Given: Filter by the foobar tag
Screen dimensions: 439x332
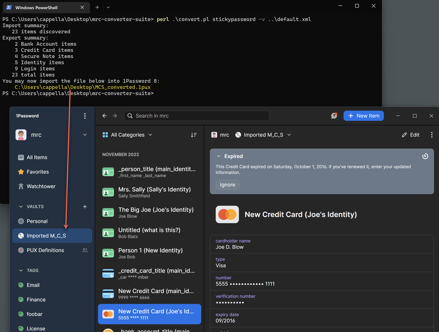Looking at the screenshot, I should tap(52, 314).
